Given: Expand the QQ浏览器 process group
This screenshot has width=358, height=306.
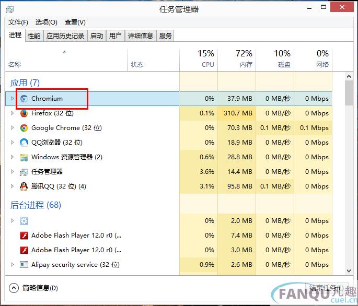Looking at the screenshot, I should [x=13, y=142].
